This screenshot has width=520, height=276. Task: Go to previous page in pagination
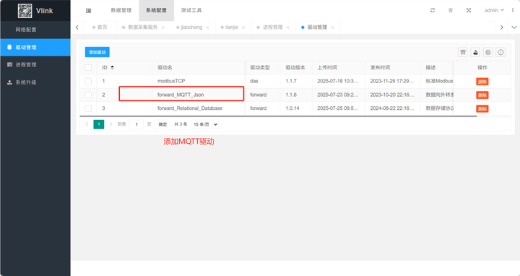(87, 124)
